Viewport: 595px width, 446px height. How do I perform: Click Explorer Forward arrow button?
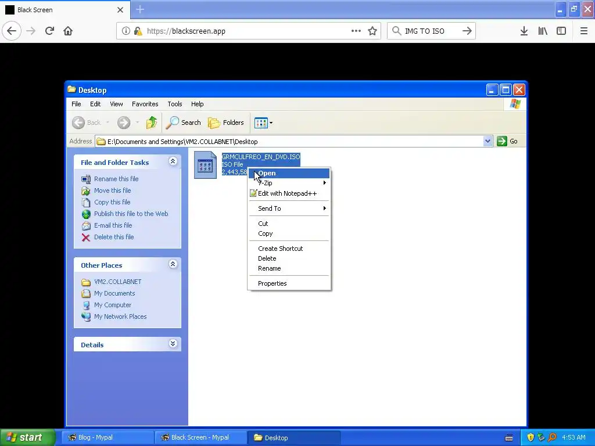(x=124, y=123)
